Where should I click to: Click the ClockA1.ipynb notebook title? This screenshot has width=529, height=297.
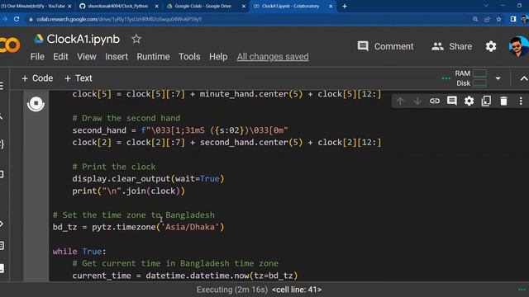(83, 39)
